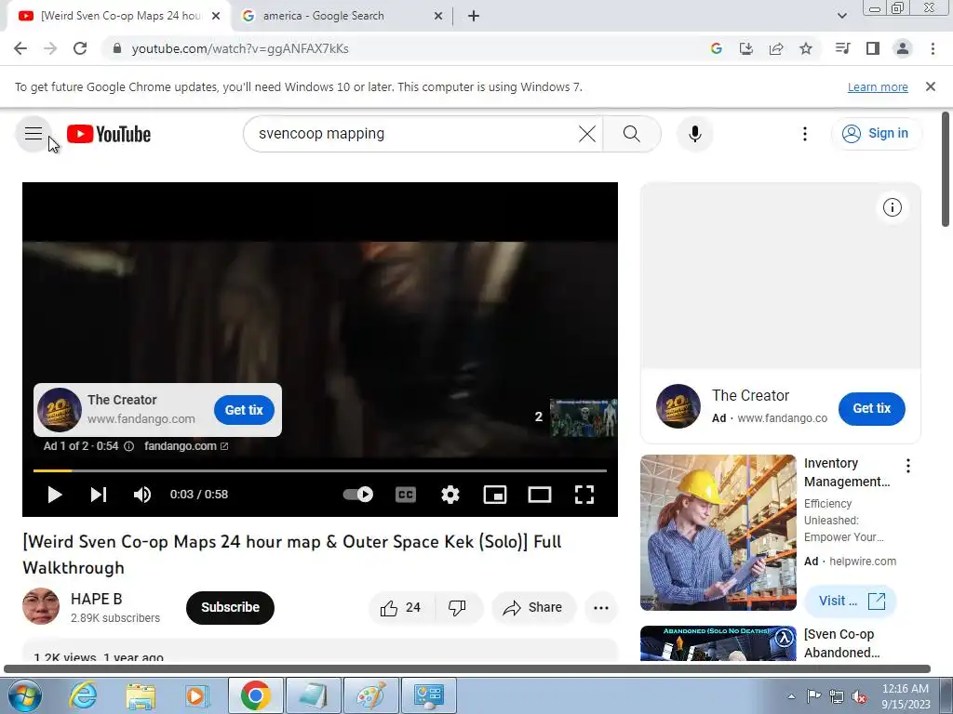The image size is (953, 714).
Task: Enable miniplayer mode
Action: [x=495, y=495]
